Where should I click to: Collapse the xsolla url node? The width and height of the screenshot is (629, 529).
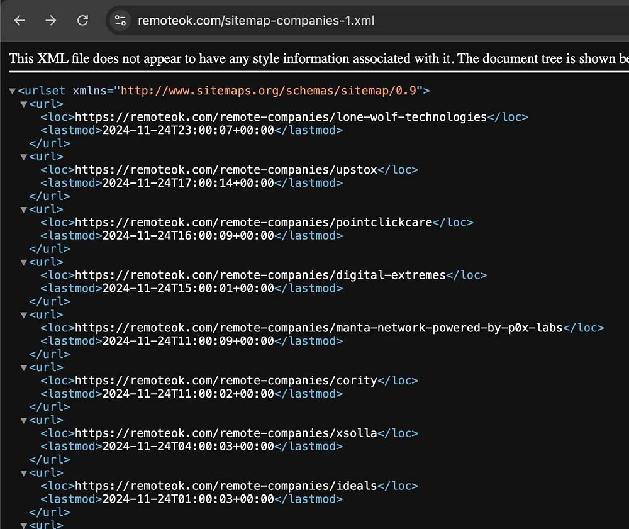click(24, 420)
